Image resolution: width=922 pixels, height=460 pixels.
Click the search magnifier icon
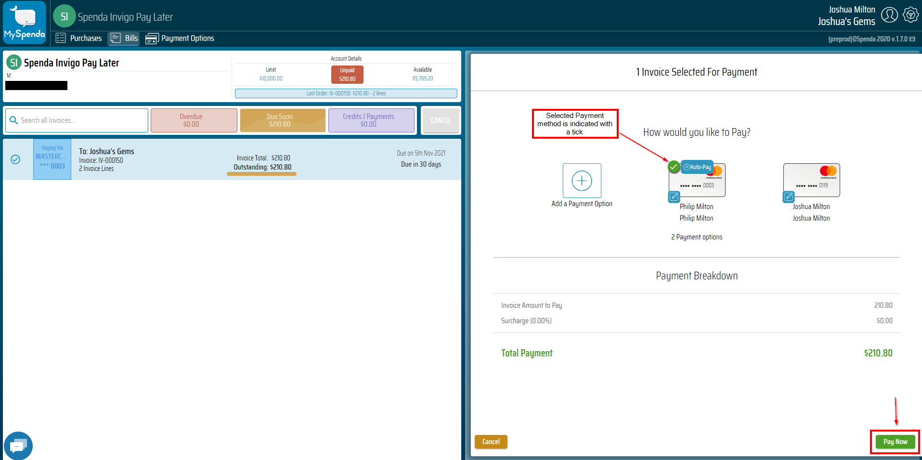click(14, 120)
